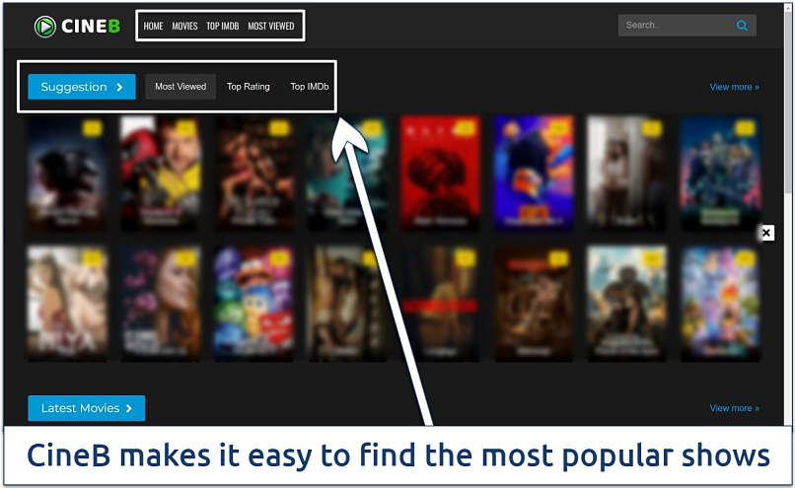Click the Suggestion button

(82, 87)
